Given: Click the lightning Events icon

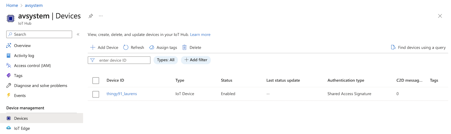Looking at the screenshot, I should pos(9,96).
